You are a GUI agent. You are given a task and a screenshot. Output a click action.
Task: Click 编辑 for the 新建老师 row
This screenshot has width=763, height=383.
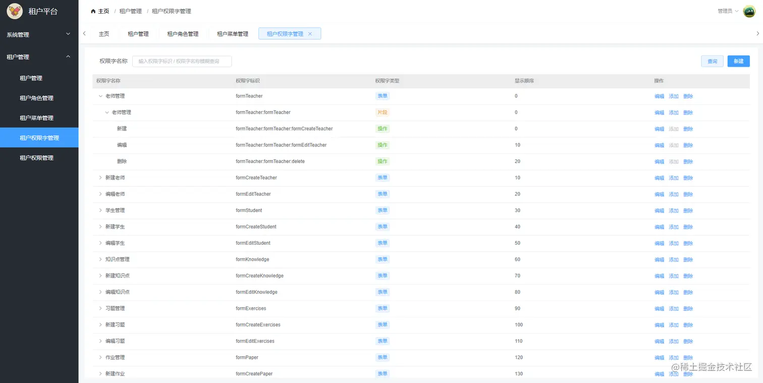point(659,178)
